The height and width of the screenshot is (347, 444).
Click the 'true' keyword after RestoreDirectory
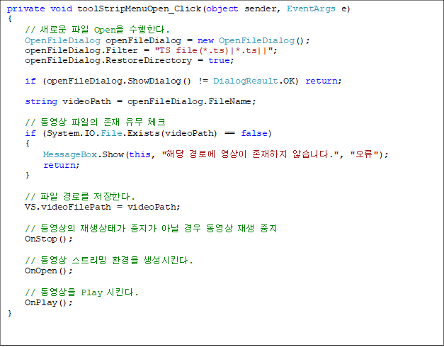219,61
